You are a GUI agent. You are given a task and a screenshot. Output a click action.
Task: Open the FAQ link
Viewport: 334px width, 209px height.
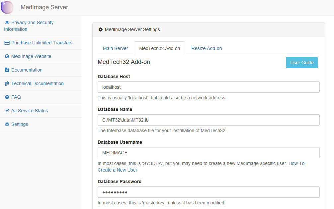click(x=16, y=97)
